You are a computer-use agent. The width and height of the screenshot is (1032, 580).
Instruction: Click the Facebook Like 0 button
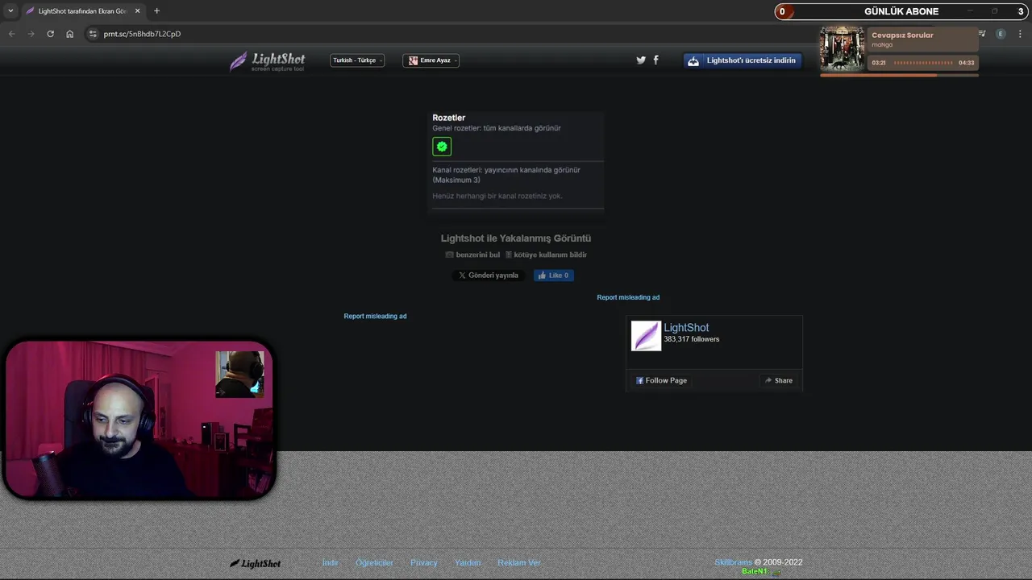pos(554,275)
